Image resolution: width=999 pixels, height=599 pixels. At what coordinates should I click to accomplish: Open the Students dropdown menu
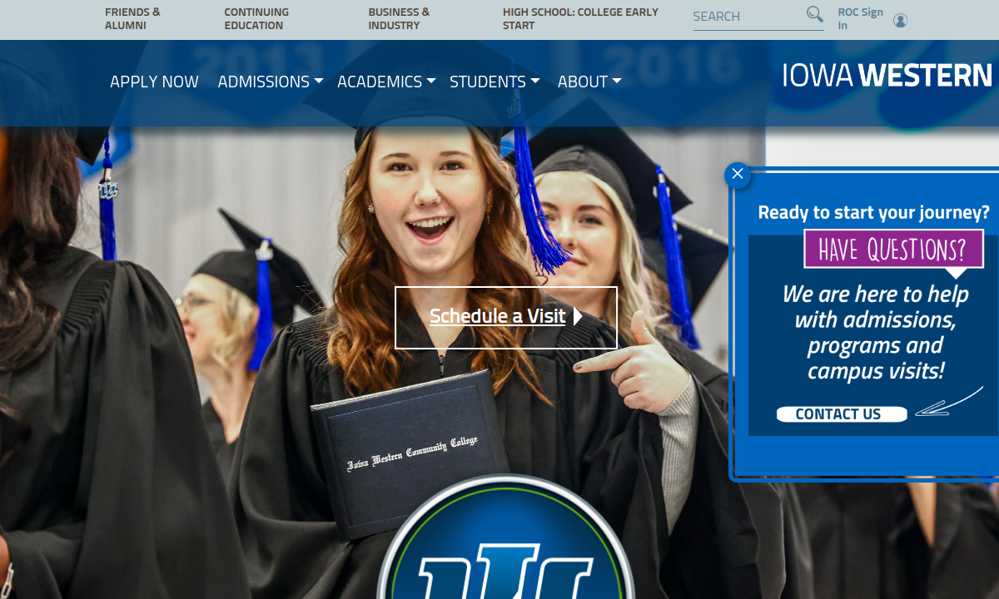pyautogui.click(x=495, y=82)
